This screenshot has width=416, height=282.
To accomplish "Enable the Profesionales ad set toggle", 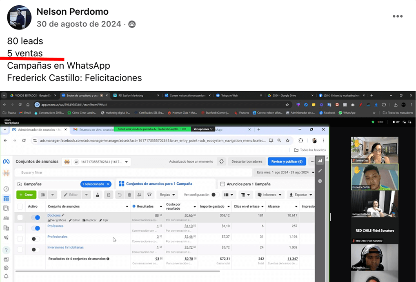I will (36, 239).
